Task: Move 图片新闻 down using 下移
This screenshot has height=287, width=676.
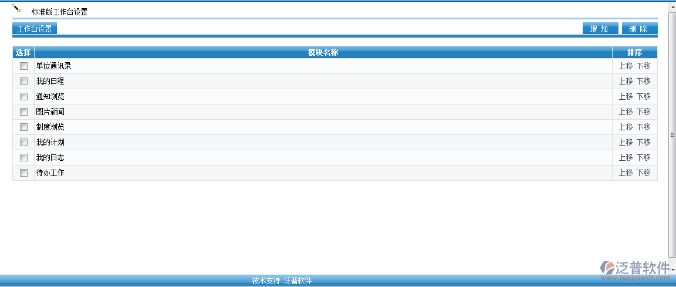Action: [x=644, y=112]
